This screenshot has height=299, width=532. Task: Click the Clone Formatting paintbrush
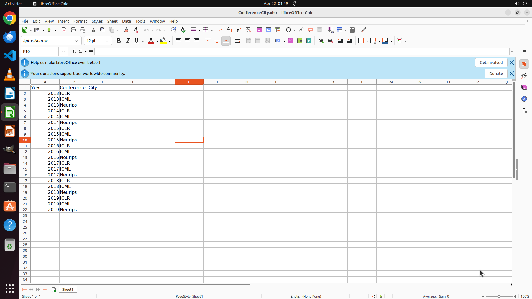tap(126, 30)
